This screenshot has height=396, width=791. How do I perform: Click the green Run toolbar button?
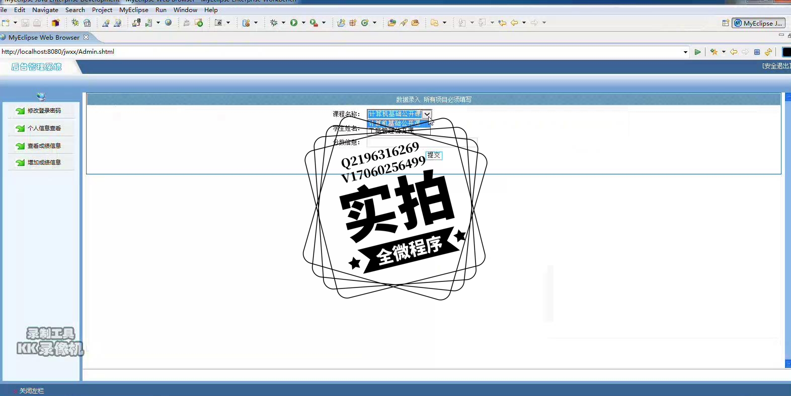point(294,23)
